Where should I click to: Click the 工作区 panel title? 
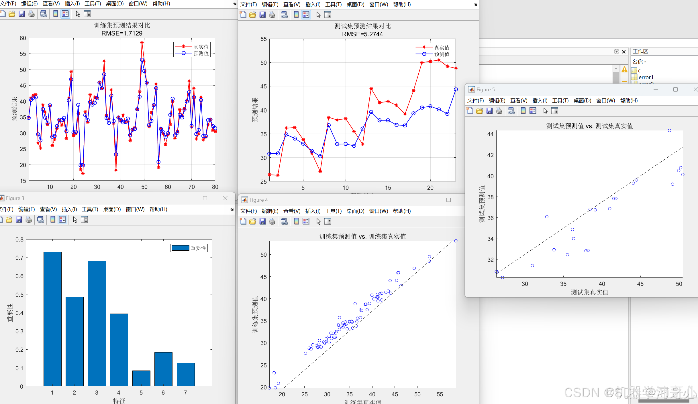(x=640, y=52)
